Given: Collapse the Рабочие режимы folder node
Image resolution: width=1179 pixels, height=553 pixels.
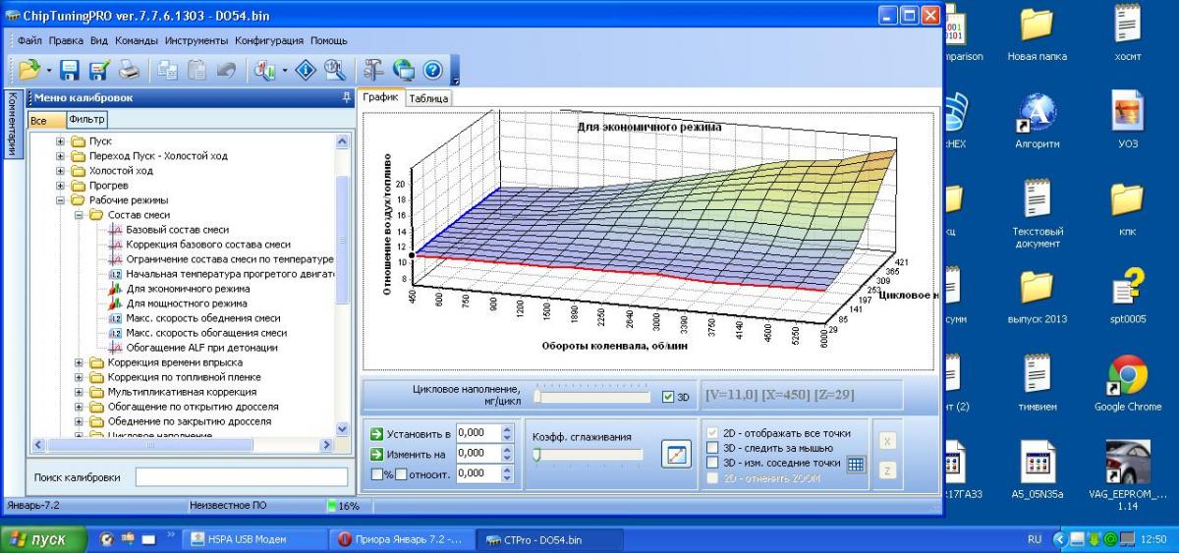Looking at the screenshot, I should pos(61,200).
